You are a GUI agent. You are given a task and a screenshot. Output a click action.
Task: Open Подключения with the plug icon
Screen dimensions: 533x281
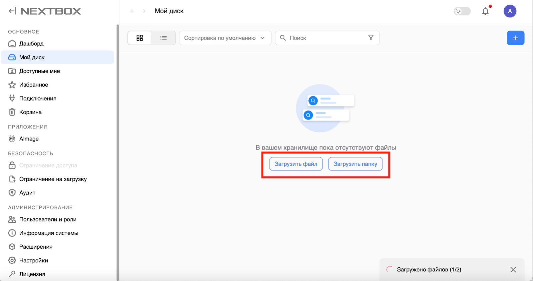pos(38,99)
